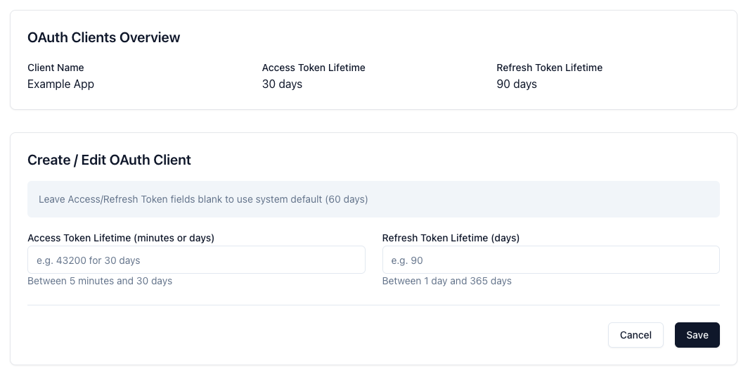Cancel the OAuth client edit
The image size is (748, 373).
635,335
